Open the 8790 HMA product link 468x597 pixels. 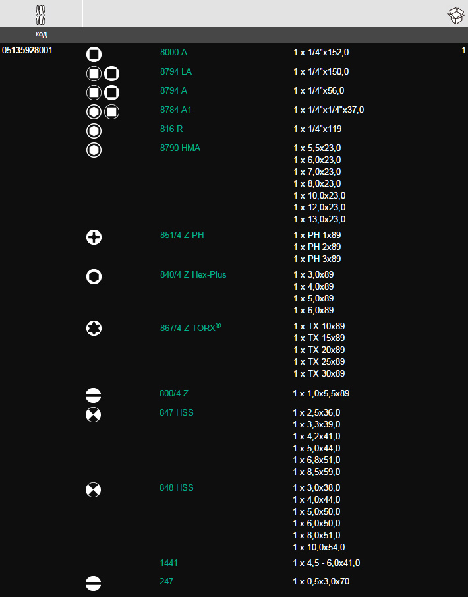click(x=180, y=148)
